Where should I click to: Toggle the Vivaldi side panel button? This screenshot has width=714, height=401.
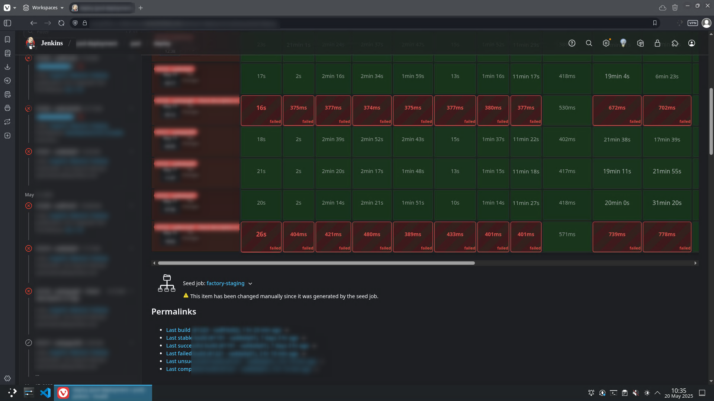pos(7,23)
